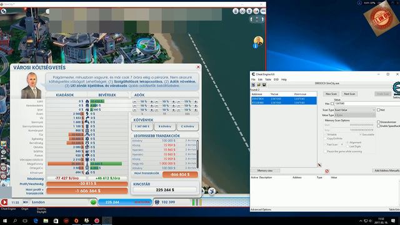Enable the Speedhack checkbox

379,126
